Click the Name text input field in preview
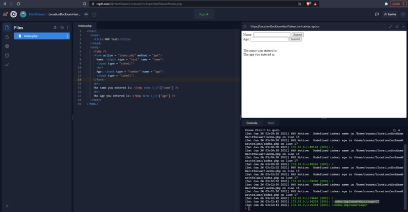Viewport: 408px width, 212px height. [272, 34]
